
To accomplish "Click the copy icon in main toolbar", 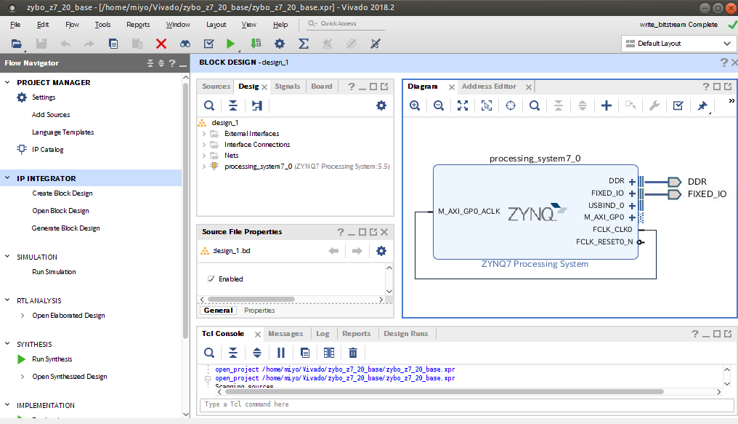I will pos(113,44).
